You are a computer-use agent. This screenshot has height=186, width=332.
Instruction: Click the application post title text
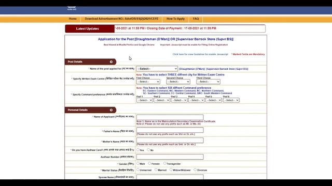165,39
